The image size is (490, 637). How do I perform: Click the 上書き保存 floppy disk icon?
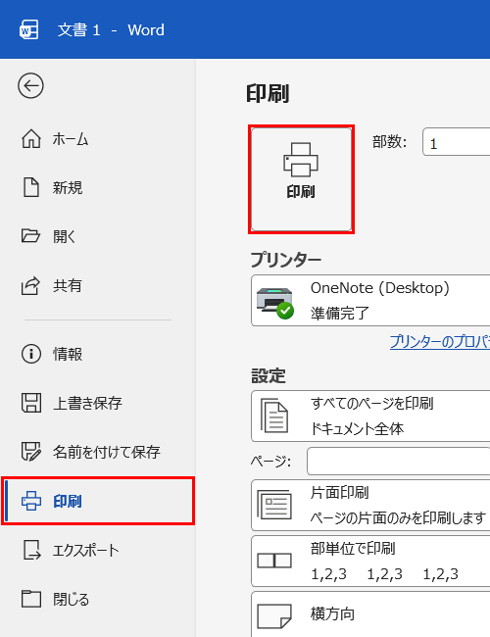click(x=31, y=403)
